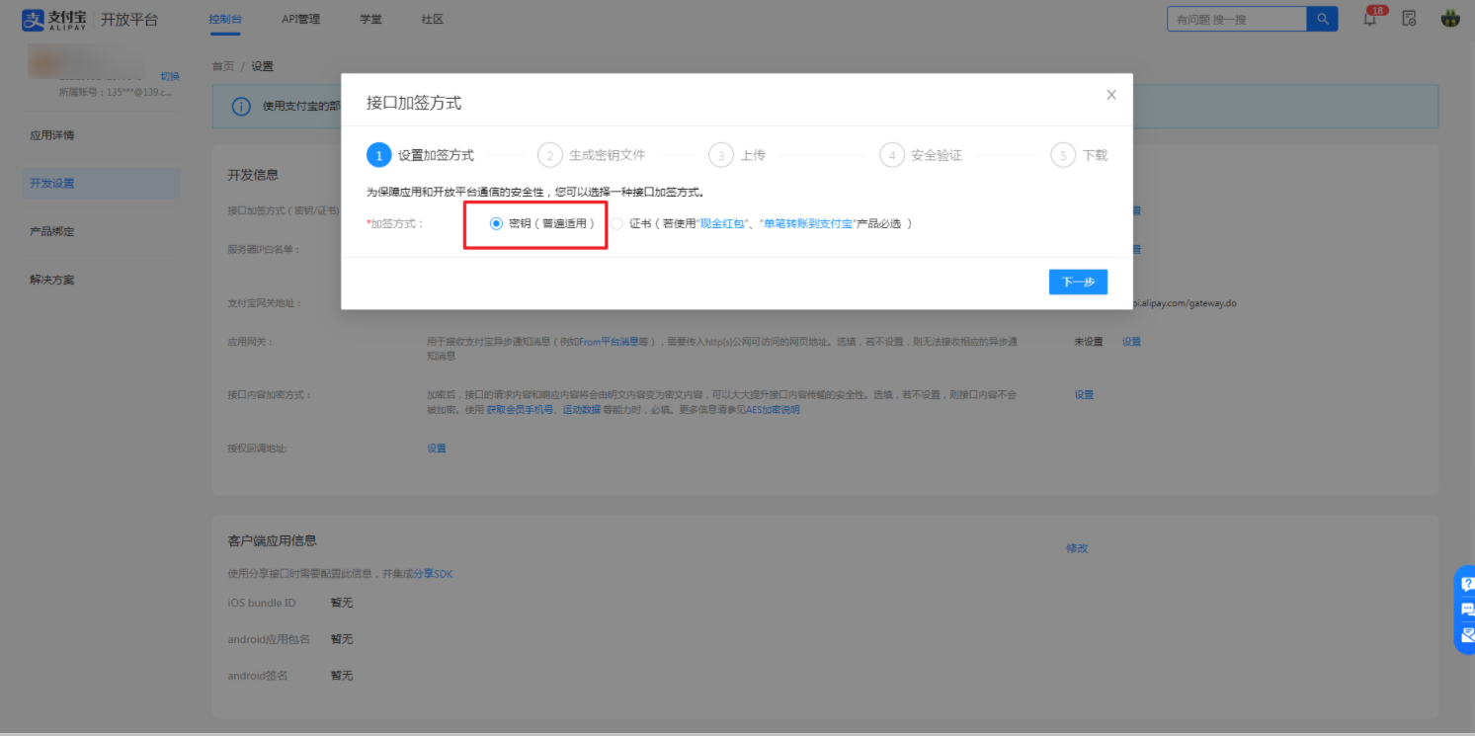Open the From平台消息 link

608,342
